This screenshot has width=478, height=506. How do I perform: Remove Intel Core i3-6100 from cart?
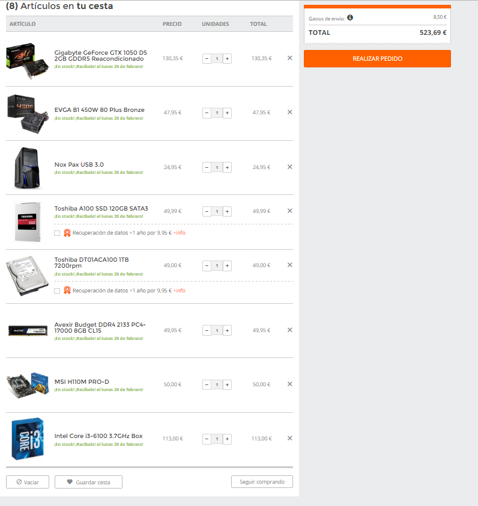[x=289, y=438]
